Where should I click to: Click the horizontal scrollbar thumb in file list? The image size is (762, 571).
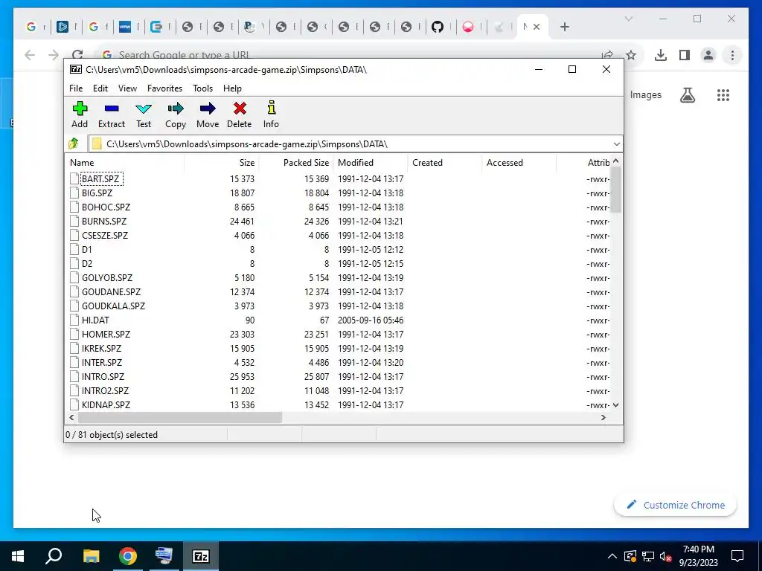[x=180, y=418]
